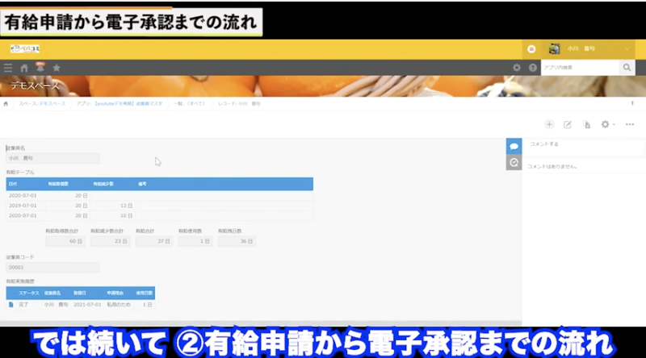Expand the header settings gear menu

[517, 68]
